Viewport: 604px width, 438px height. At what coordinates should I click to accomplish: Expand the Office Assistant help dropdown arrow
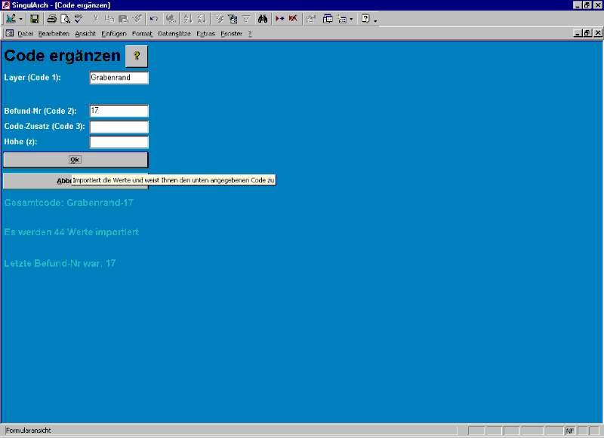tap(375, 19)
